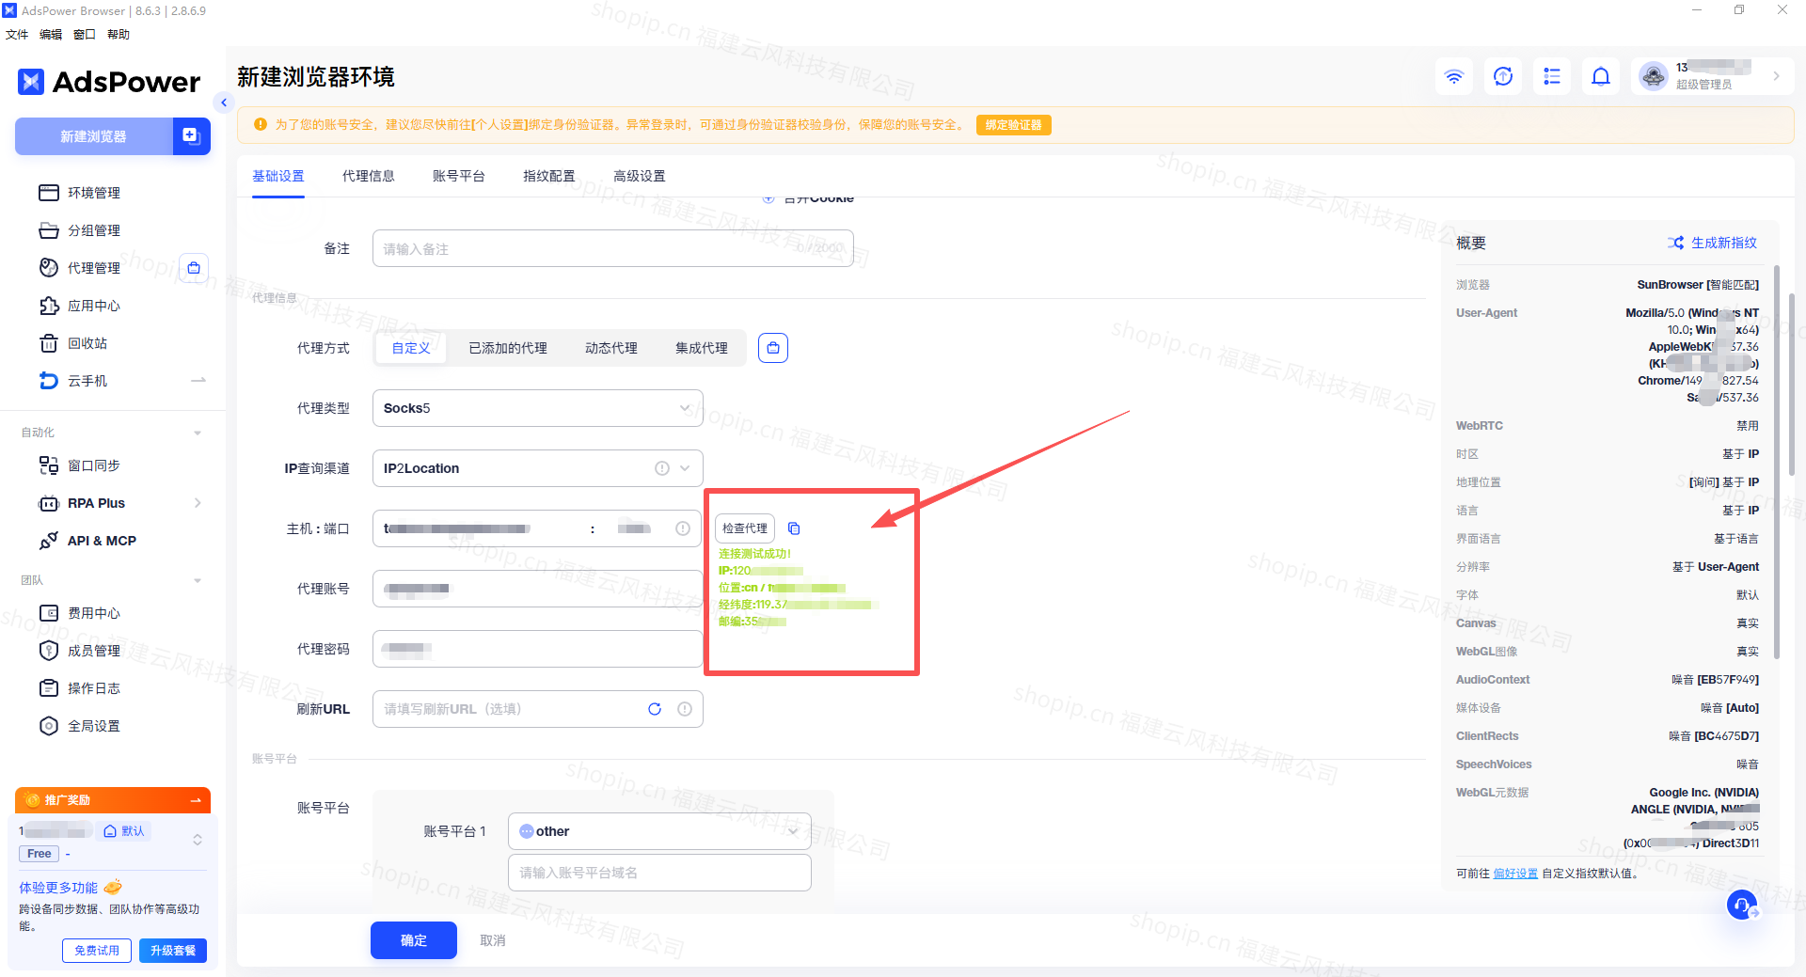1806x977 pixels.
Task: Click the refresh sync icon in header
Action: (x=1503, y=76)
